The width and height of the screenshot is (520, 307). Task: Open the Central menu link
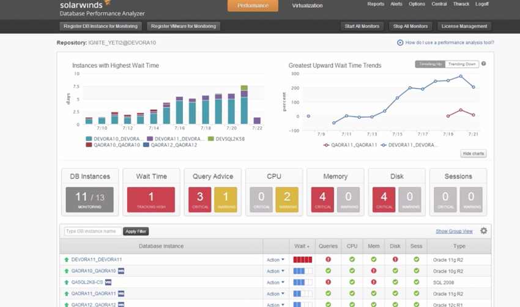click(439, 4)
